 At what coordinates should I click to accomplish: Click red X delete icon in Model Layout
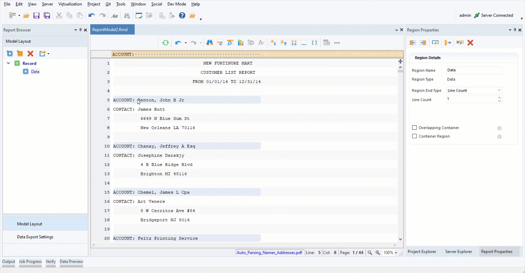(x=30, y=54)
